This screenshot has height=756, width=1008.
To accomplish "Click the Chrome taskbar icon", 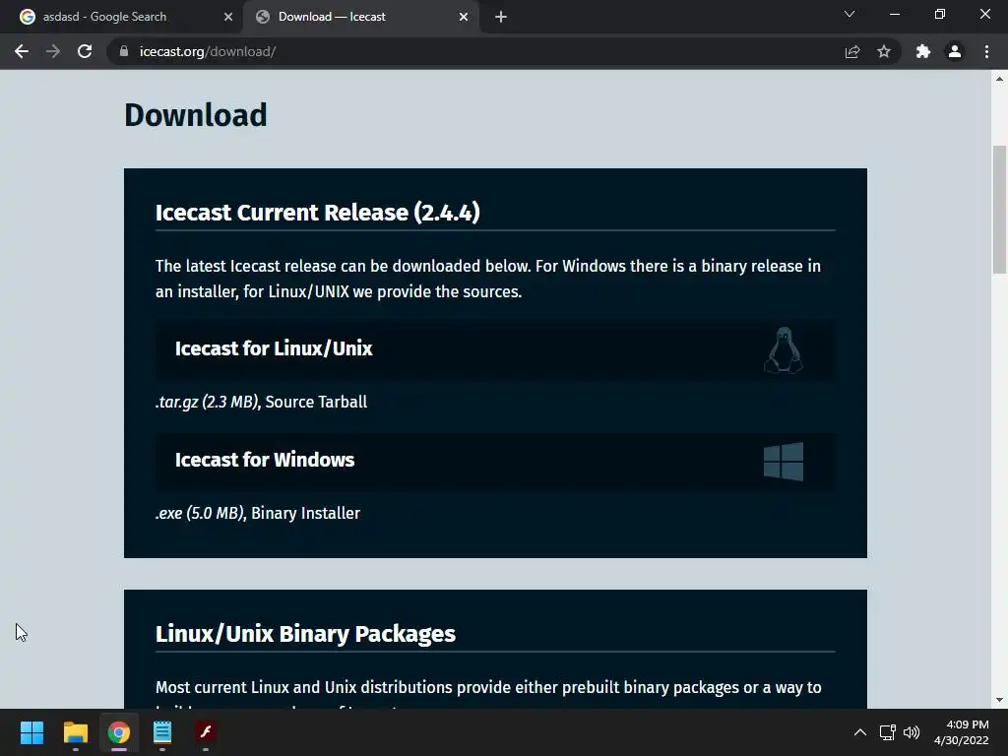I will 119,732.
